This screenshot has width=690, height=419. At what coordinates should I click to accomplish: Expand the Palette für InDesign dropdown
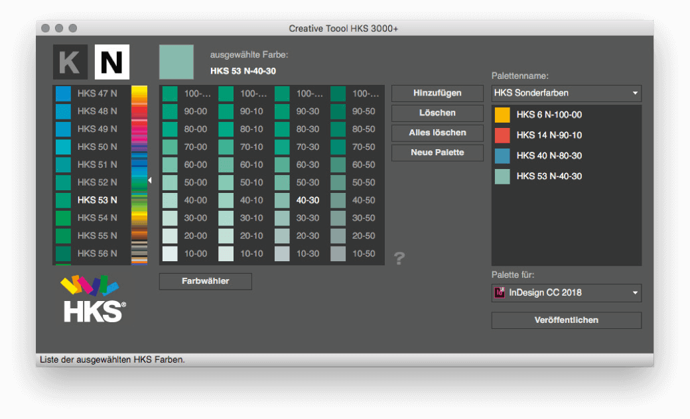tap(566, 292)
